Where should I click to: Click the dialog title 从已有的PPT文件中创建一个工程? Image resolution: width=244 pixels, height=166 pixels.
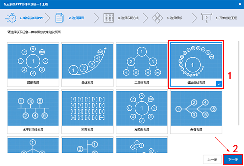point(26,4)
